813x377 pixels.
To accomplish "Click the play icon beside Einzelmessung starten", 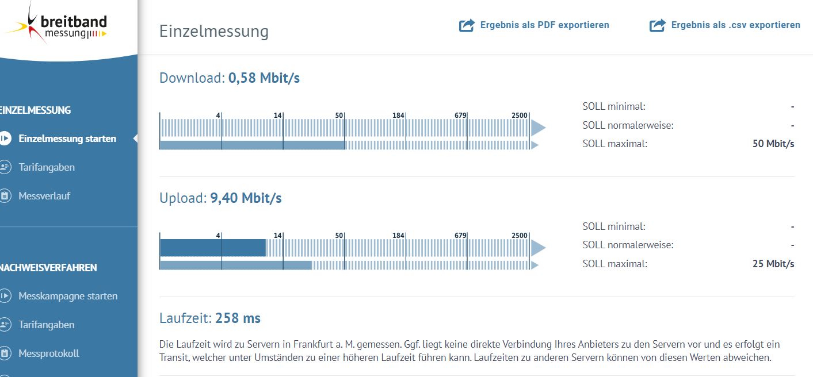I will [x=5, y=139].
